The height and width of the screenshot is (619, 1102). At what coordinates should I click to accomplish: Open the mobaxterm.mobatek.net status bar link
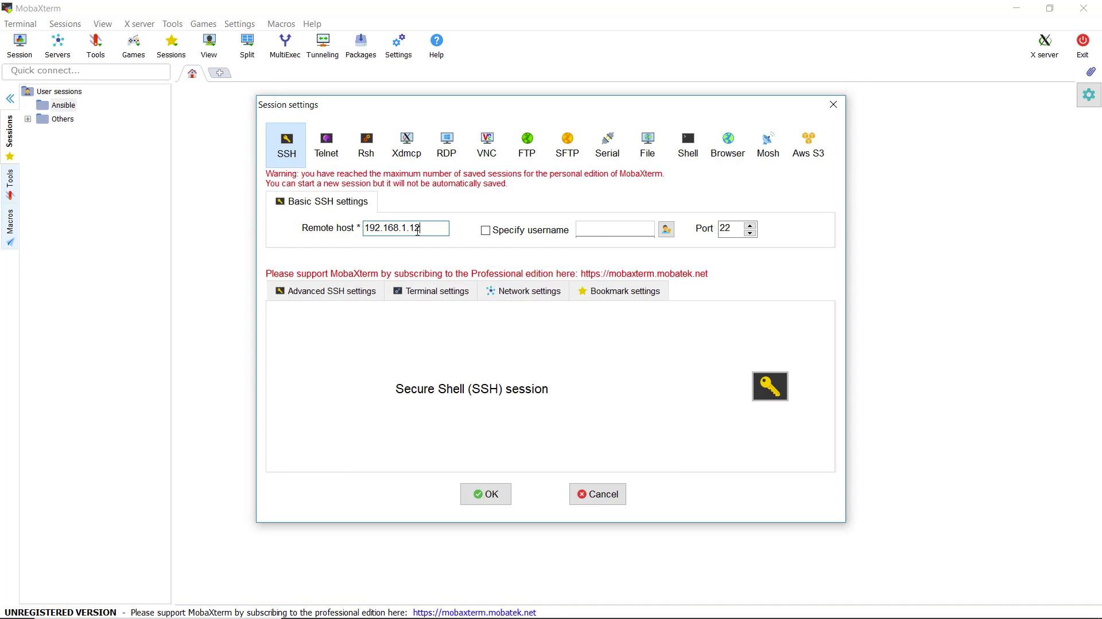[474, 613]
